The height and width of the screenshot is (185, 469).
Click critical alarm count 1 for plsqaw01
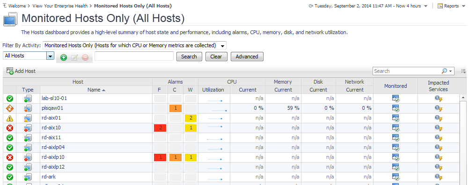click(x=175, y=108)
